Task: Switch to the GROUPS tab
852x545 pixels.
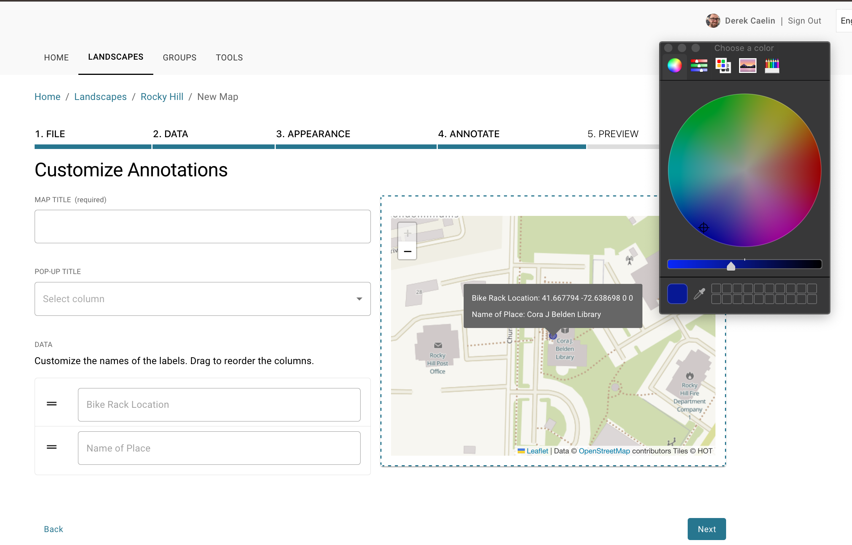Action: [180, 57]
